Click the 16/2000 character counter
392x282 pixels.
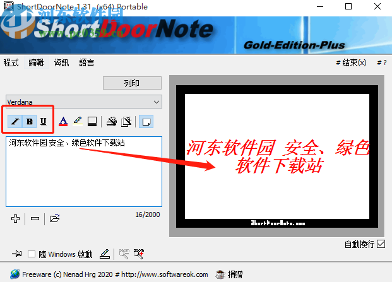click(x=148, y=214)
